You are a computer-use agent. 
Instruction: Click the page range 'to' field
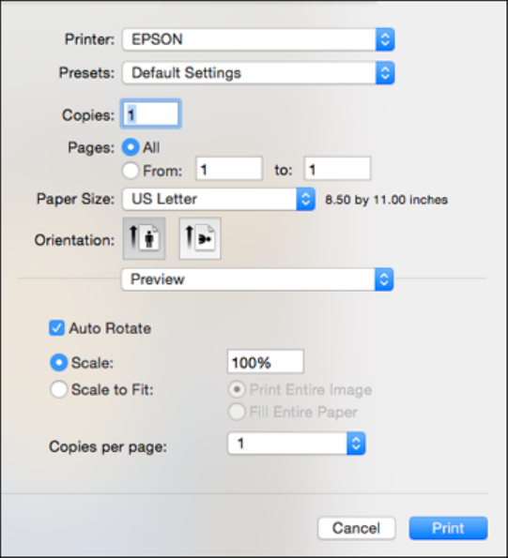click(x=337, y=169)
